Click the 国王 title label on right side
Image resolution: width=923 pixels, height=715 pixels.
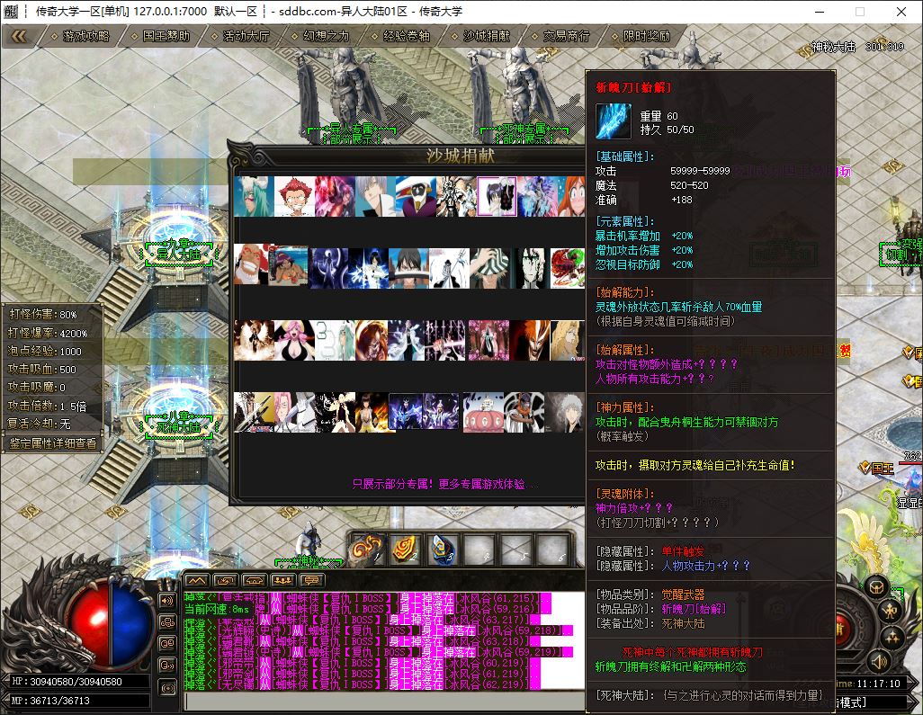(x=883, y=469)
